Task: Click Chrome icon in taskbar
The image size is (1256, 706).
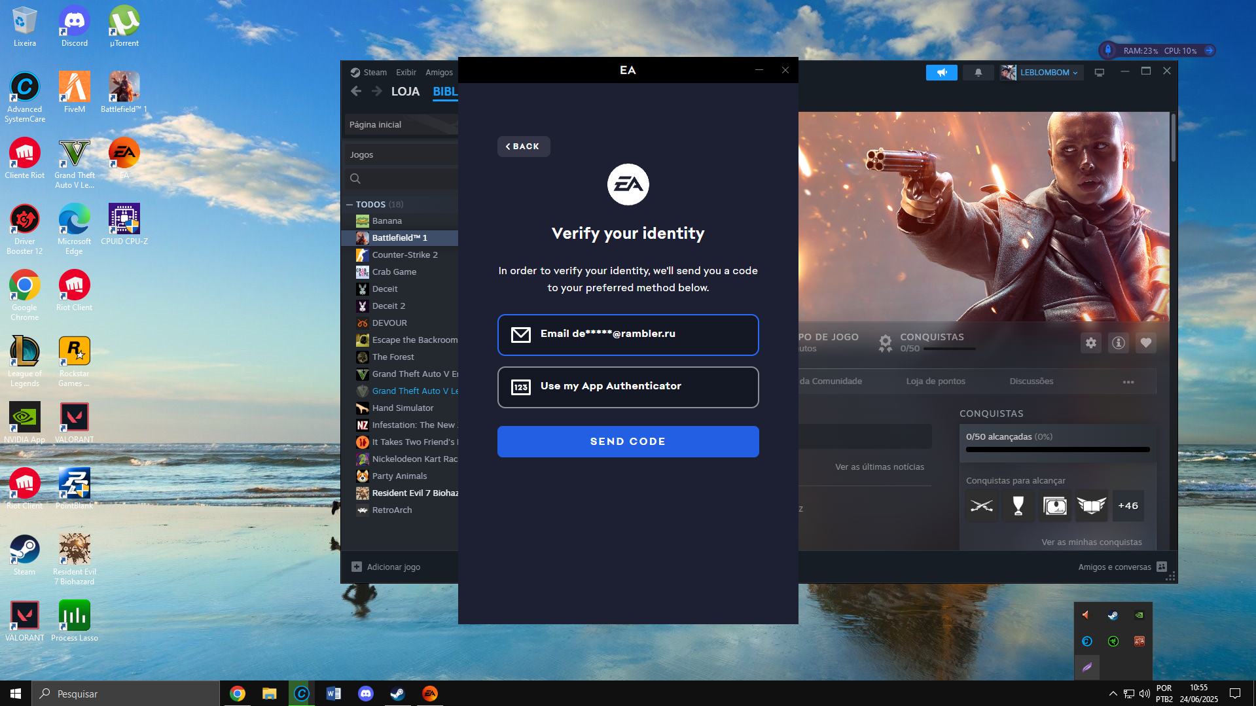Action: coord(238,694)
